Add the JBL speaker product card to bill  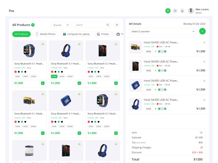(79, 133)
